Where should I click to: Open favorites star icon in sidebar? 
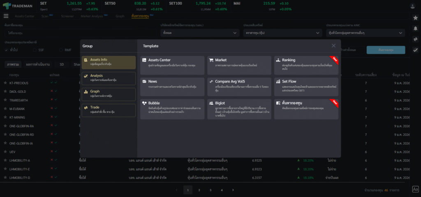tap(415, 18)
